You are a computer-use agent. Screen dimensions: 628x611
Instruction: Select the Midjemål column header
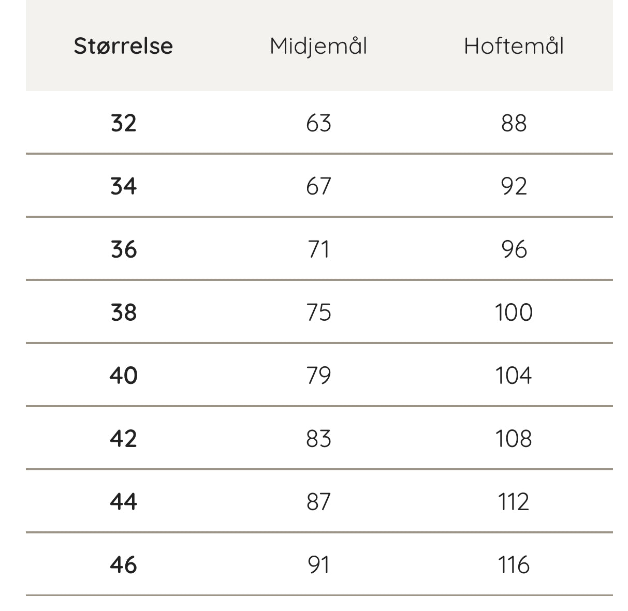(x=318, y=46)
